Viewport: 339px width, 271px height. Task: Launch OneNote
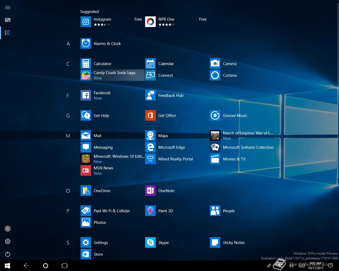177,191
